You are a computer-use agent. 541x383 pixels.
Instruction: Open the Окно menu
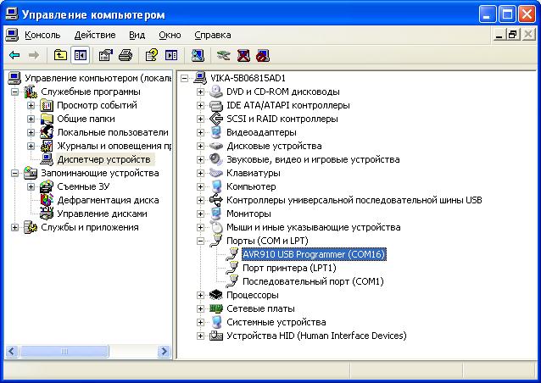pyautogui.click(x=170, y=35)
